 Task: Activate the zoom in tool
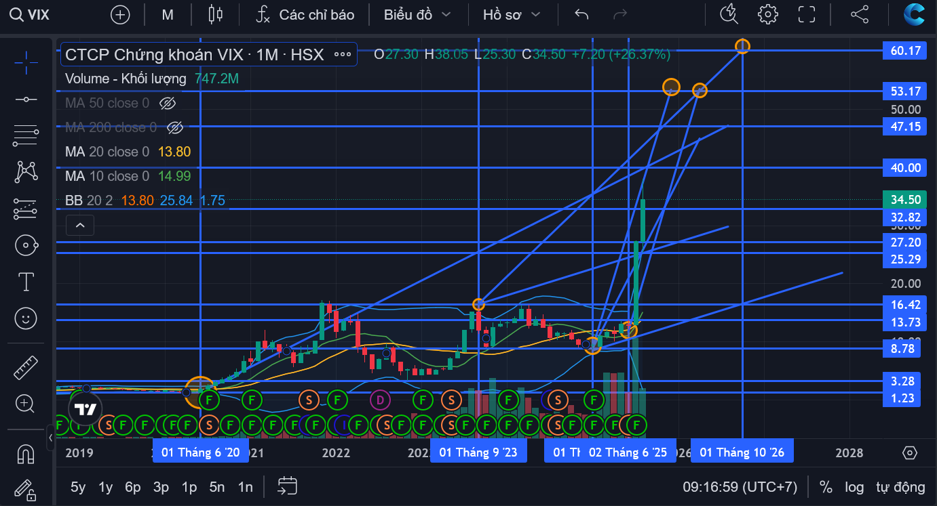(x=26, y=404)
